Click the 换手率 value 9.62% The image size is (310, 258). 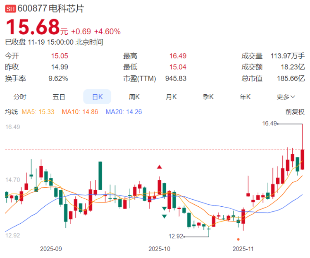pyautogui.click(x=58, y=79)
